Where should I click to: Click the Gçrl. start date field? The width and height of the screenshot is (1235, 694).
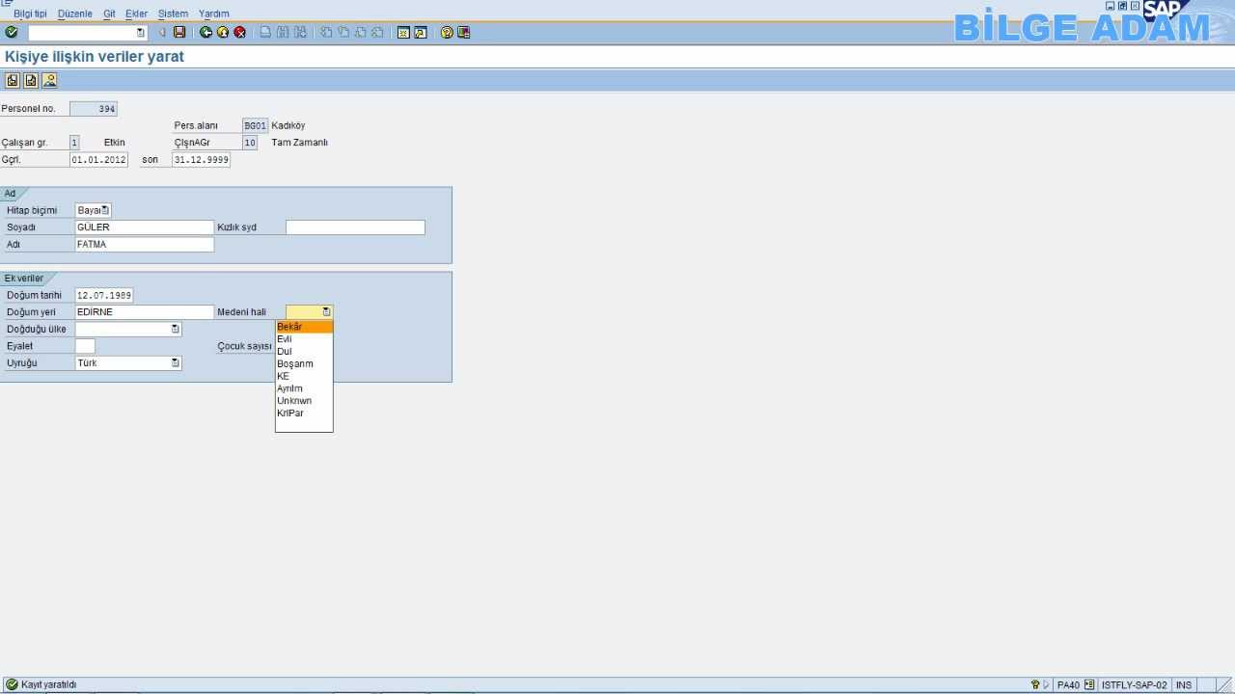[98, 160]
